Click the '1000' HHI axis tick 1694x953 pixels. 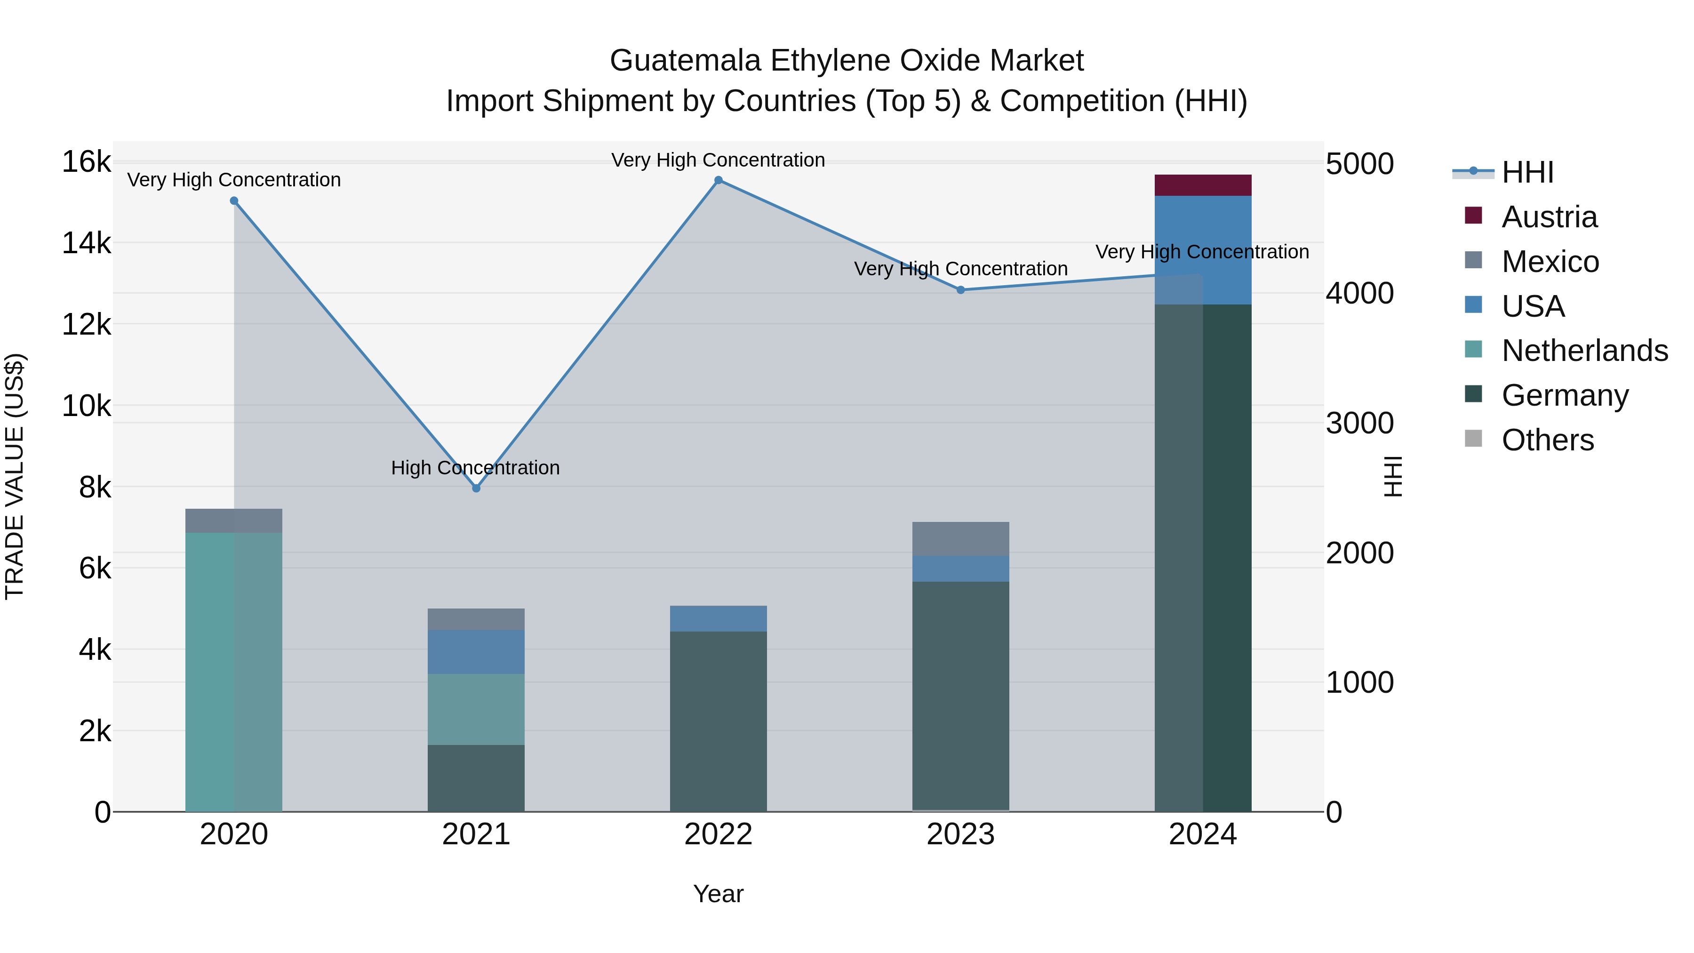point(1359,682)
